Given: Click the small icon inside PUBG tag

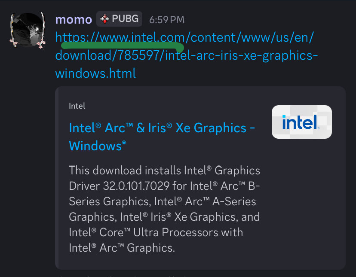Looking at the screenshot, I should (104, 19).
